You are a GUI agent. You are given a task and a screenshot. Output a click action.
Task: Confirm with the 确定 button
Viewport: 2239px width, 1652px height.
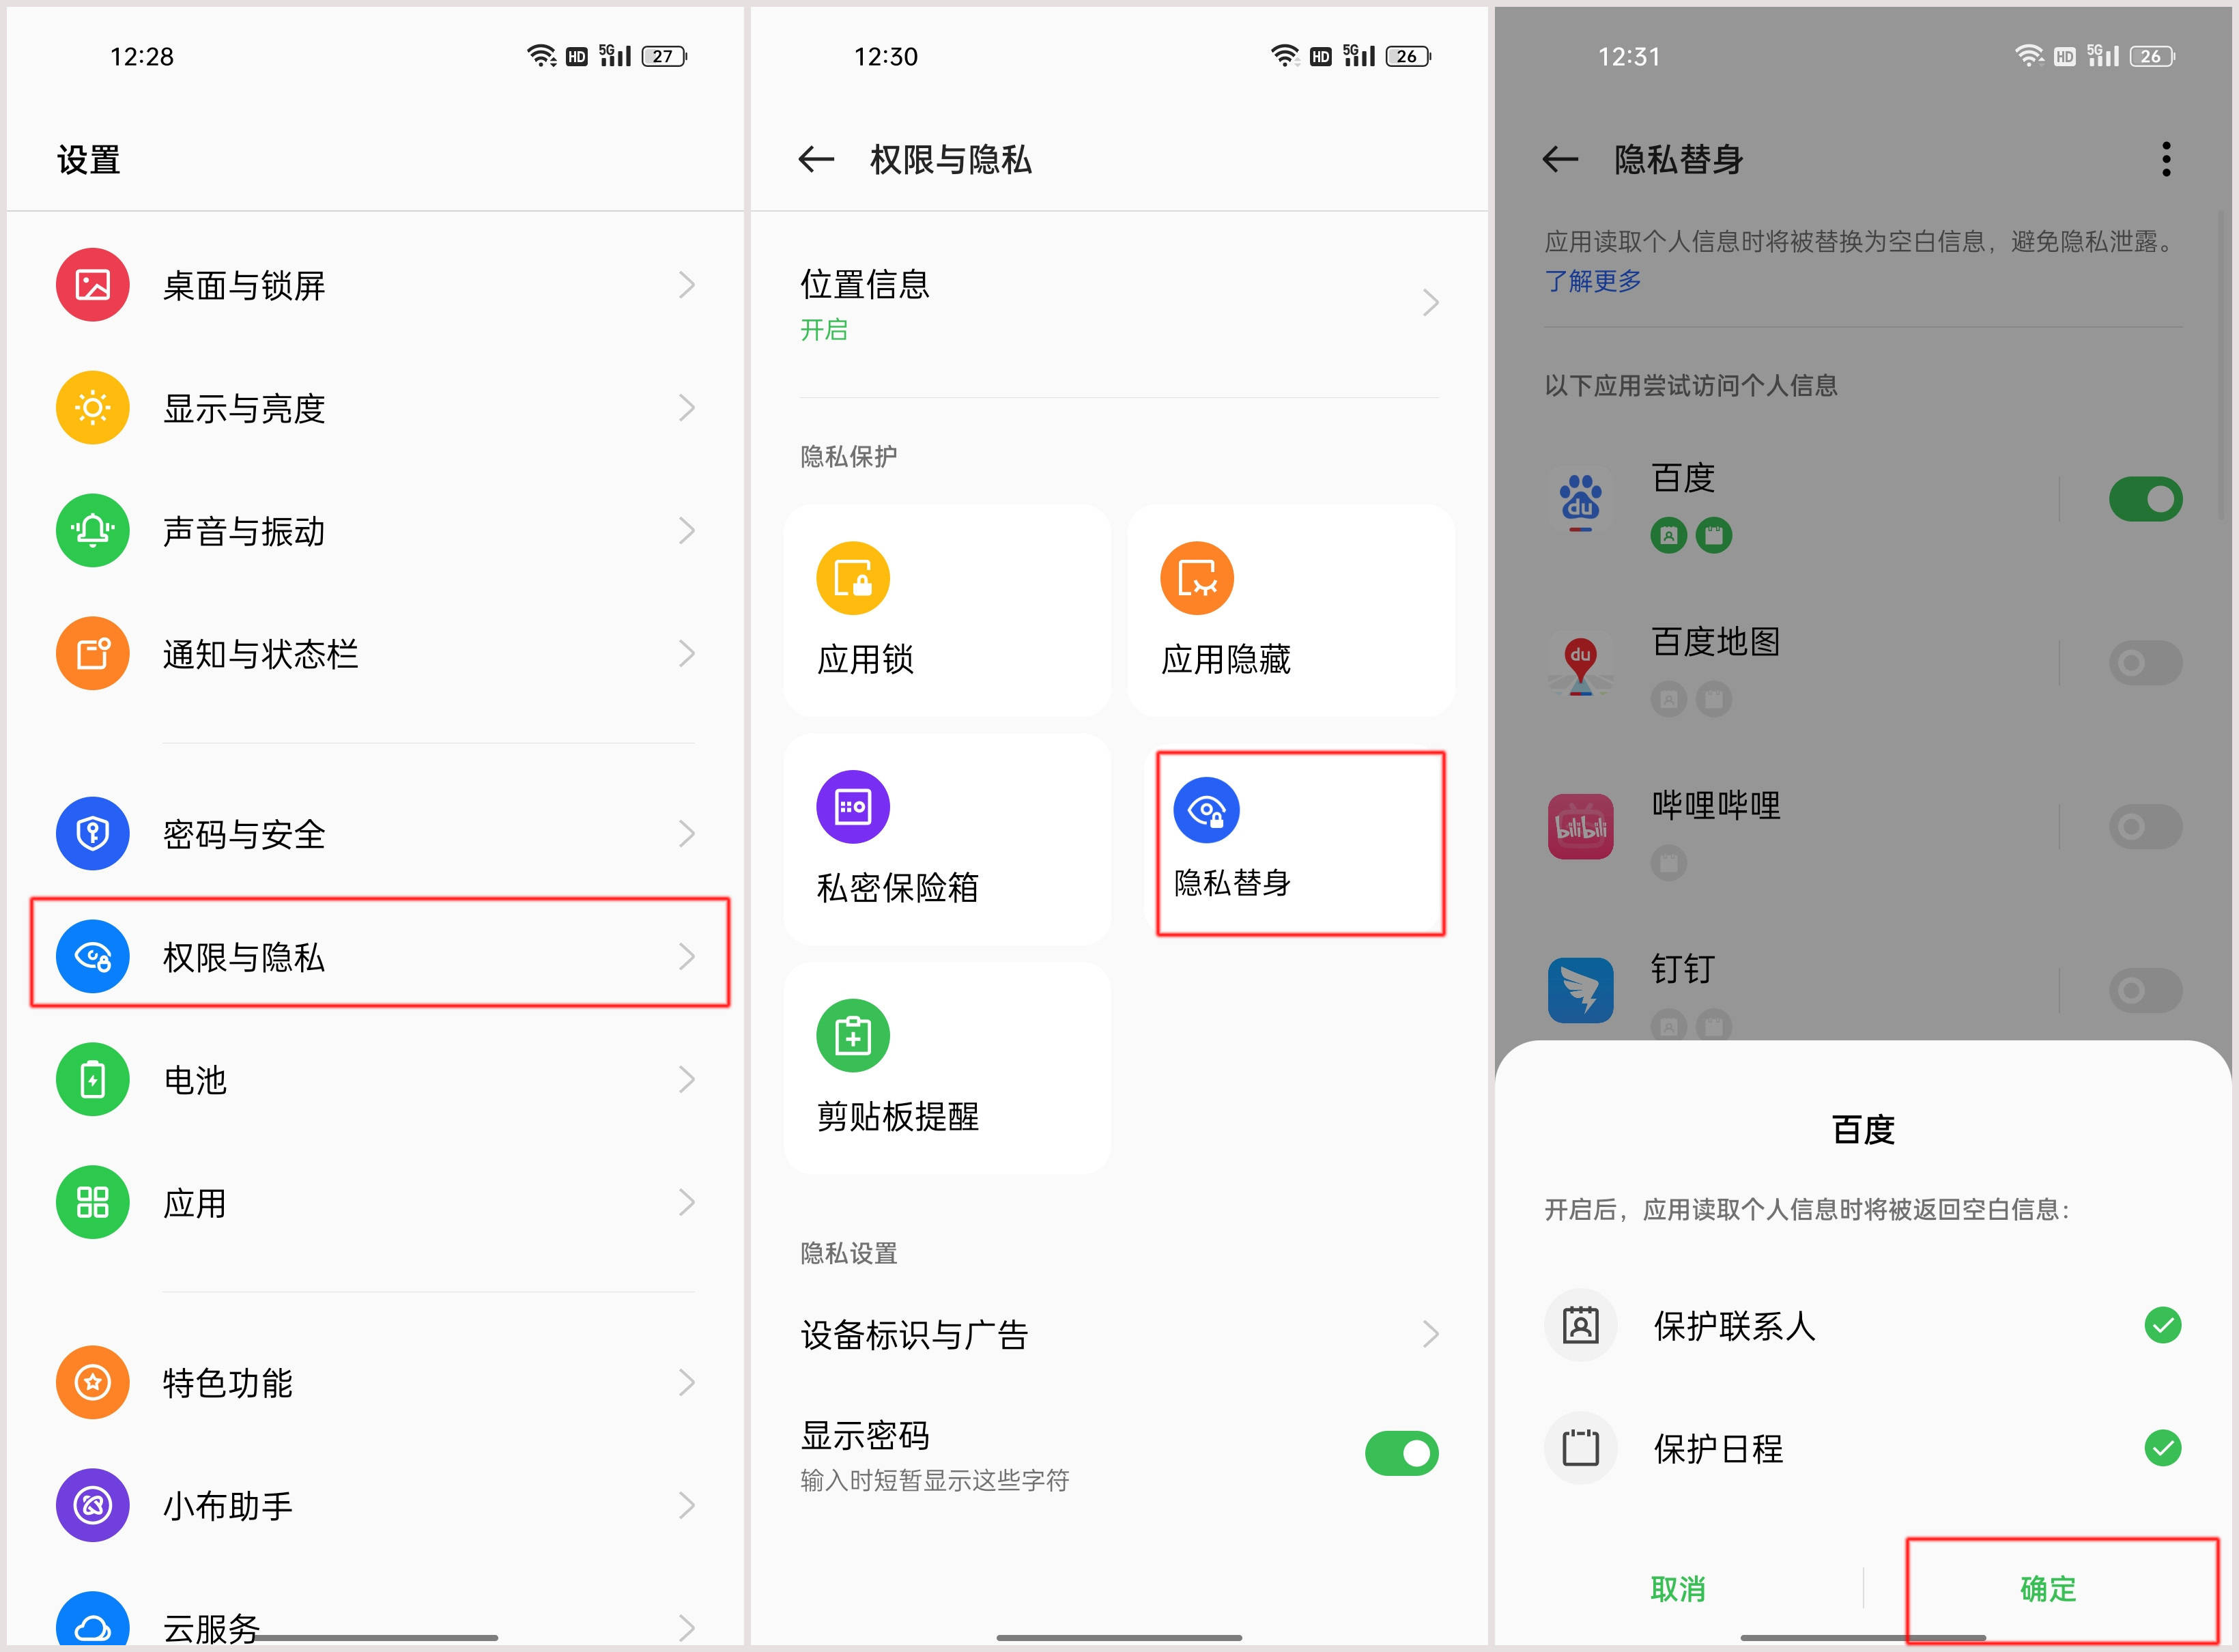(x=2048, y=1589)
